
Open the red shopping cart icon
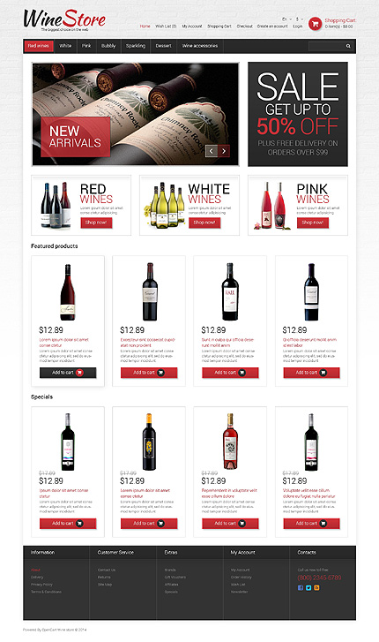315,23
